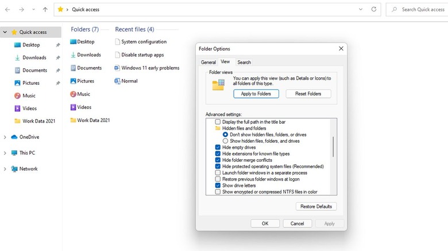Open Desktop in the navigation pane
Image resolution: width=448 pixels, height=251 pixels.
coord(31,45)
